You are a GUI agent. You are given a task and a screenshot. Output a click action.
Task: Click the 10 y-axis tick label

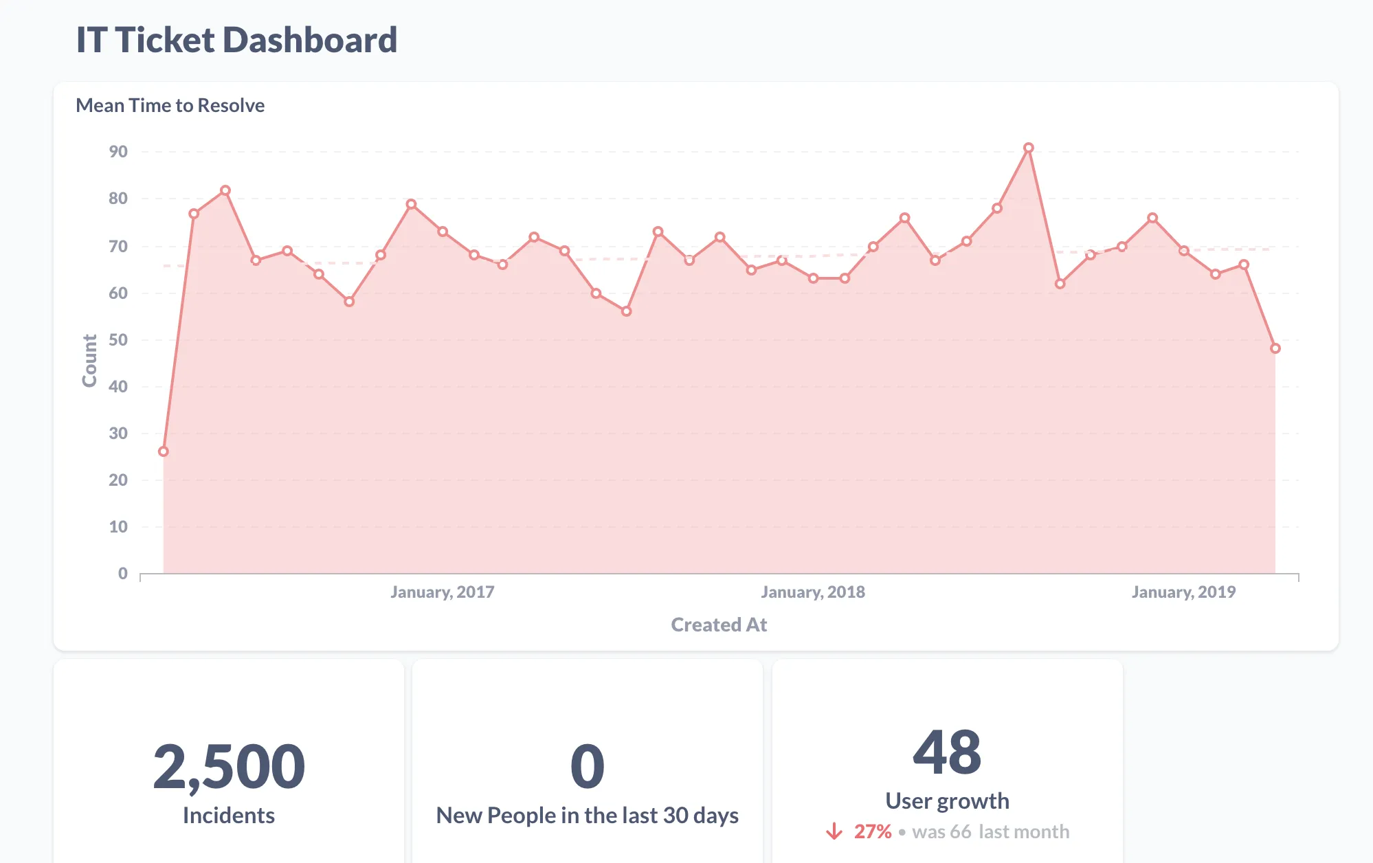click(118, 526)
